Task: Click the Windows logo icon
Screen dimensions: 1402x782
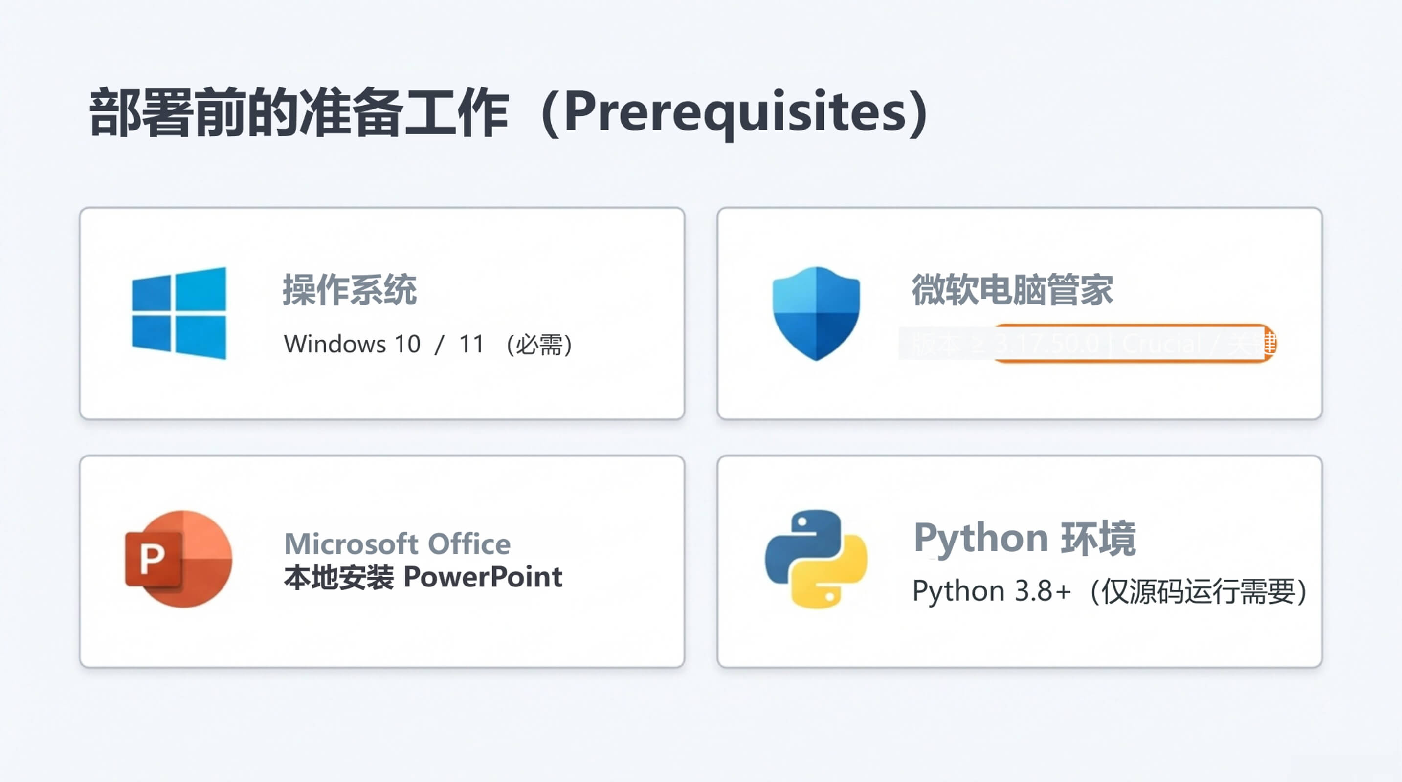Action: point(179,313)
